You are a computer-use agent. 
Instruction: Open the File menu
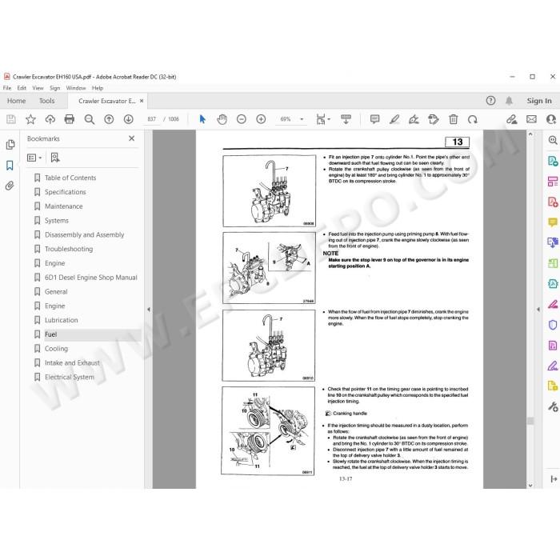[x=7, y=88]
